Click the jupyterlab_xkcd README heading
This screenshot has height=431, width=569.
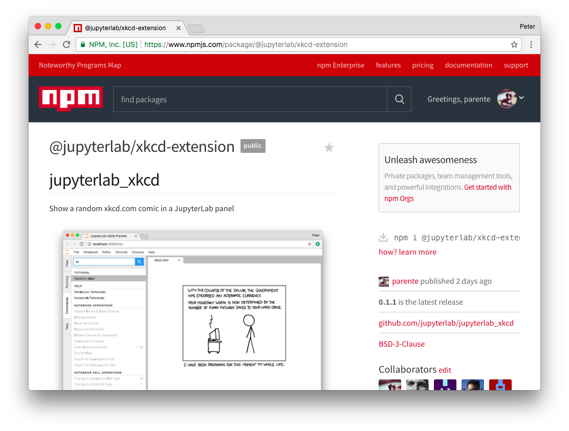104,180
